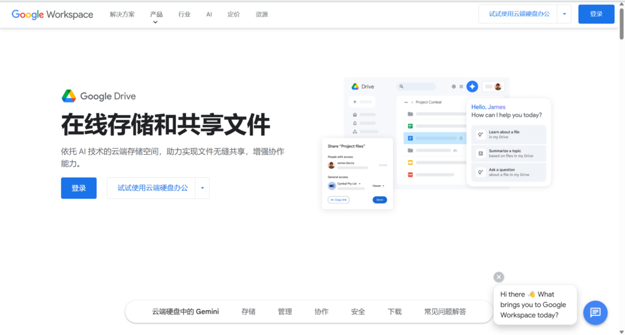Click the blue 登录 button in header

click(596, 14)
